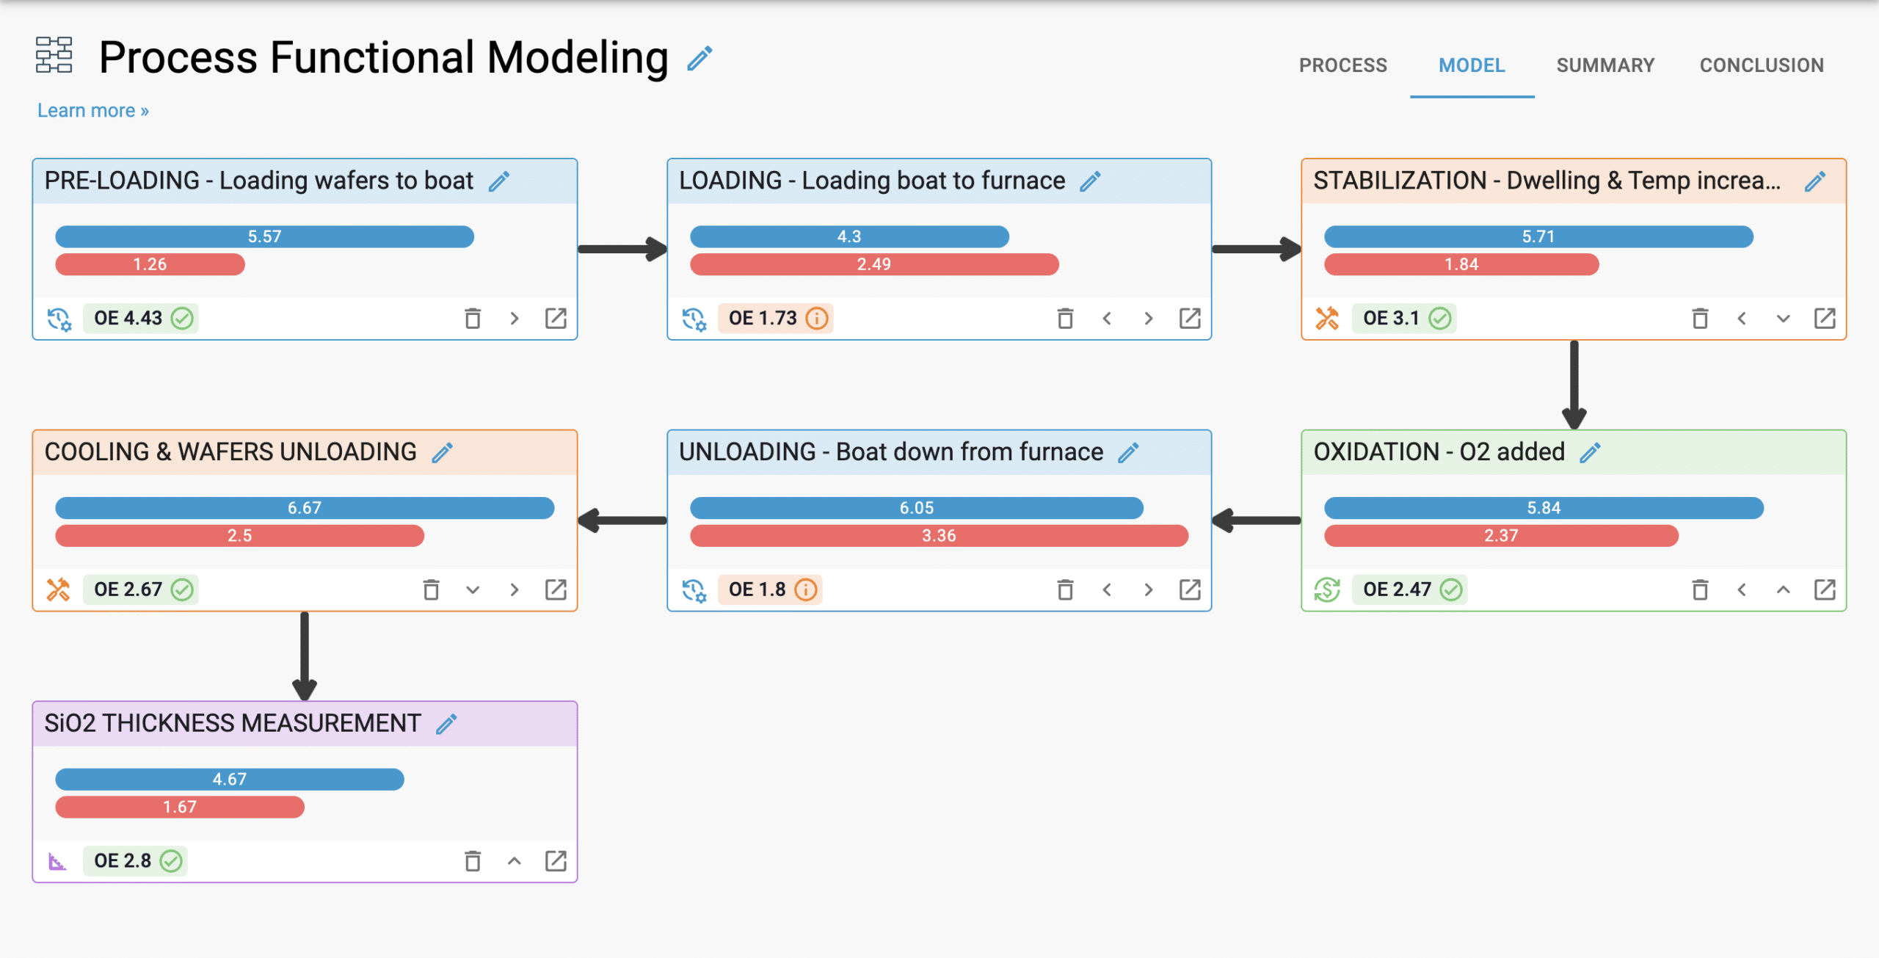
Task: Click OXIDATION cycle dollar type icon
Action: tap(1327, 589)
